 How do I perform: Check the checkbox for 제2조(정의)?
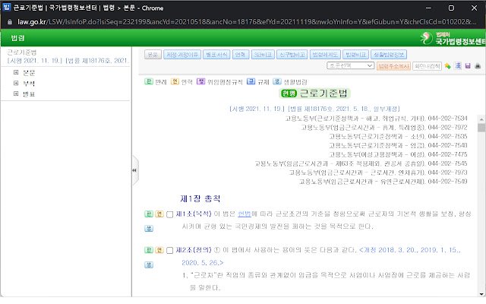tap(169, 250)
